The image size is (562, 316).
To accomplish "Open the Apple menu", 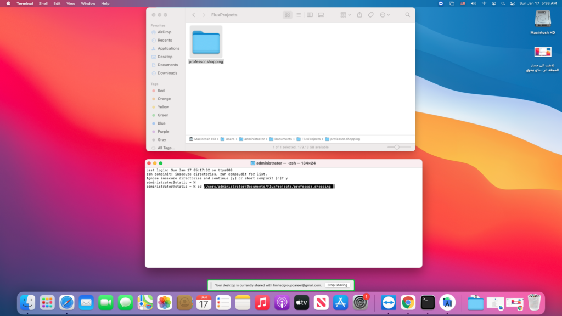I will (x=8, y=4).
